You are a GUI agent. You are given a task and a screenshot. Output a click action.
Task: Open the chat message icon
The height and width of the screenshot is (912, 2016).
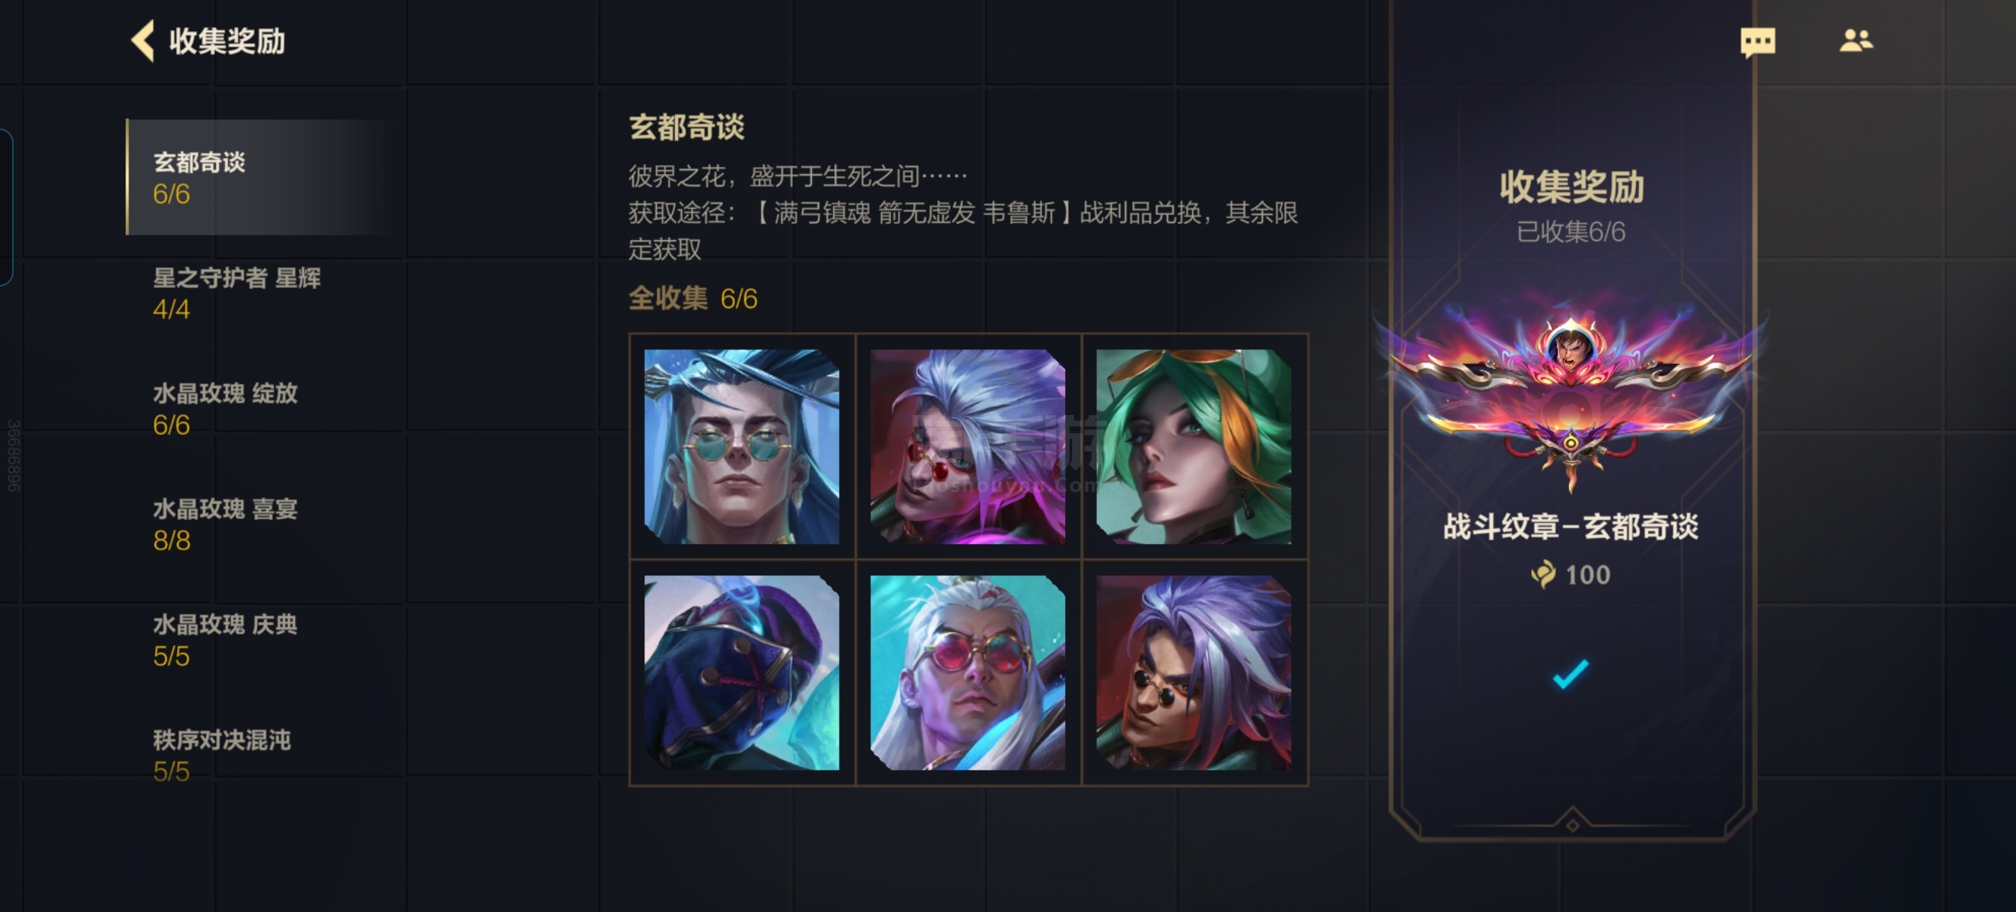click(1757, 42)
